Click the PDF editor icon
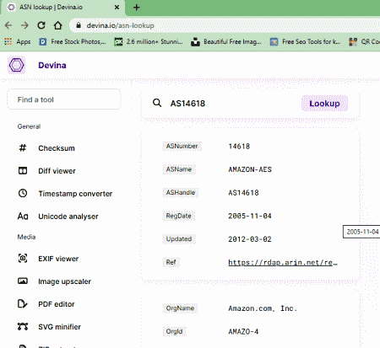 pos(23,303)
